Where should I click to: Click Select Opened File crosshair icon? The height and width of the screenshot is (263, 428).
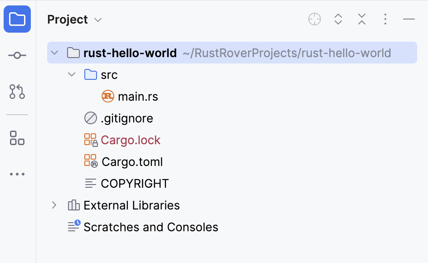[x=315, y=19]
